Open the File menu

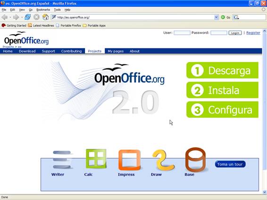click(x=4, y=10)
